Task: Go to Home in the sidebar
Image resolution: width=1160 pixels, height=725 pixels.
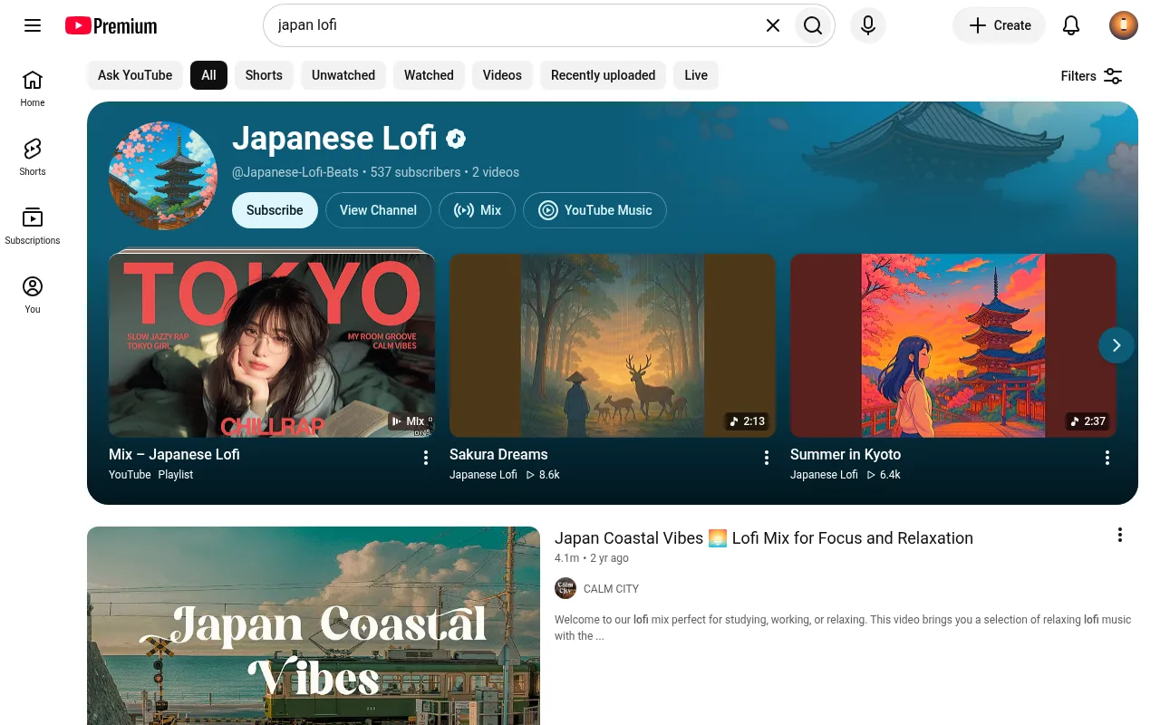Action: coord(33,89)
